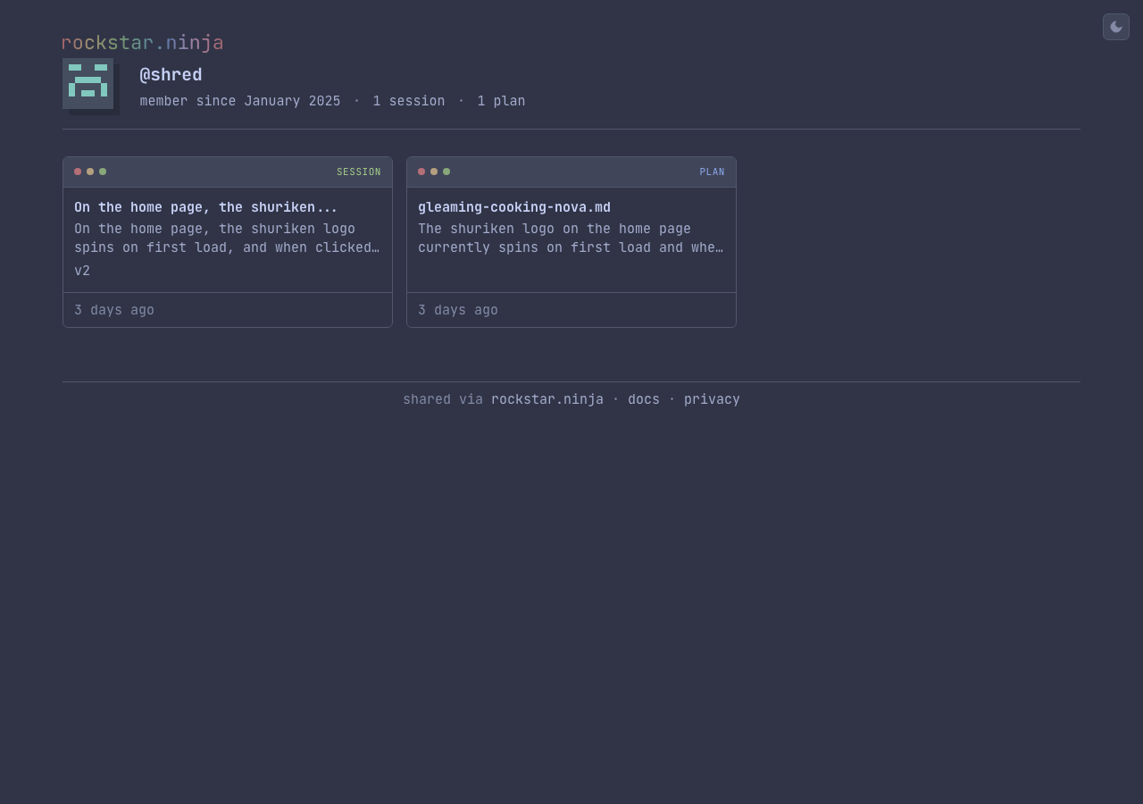Click the yellow dot on the PLAN card
Viewport: 1143px width, 804px height.
point(434,172)
